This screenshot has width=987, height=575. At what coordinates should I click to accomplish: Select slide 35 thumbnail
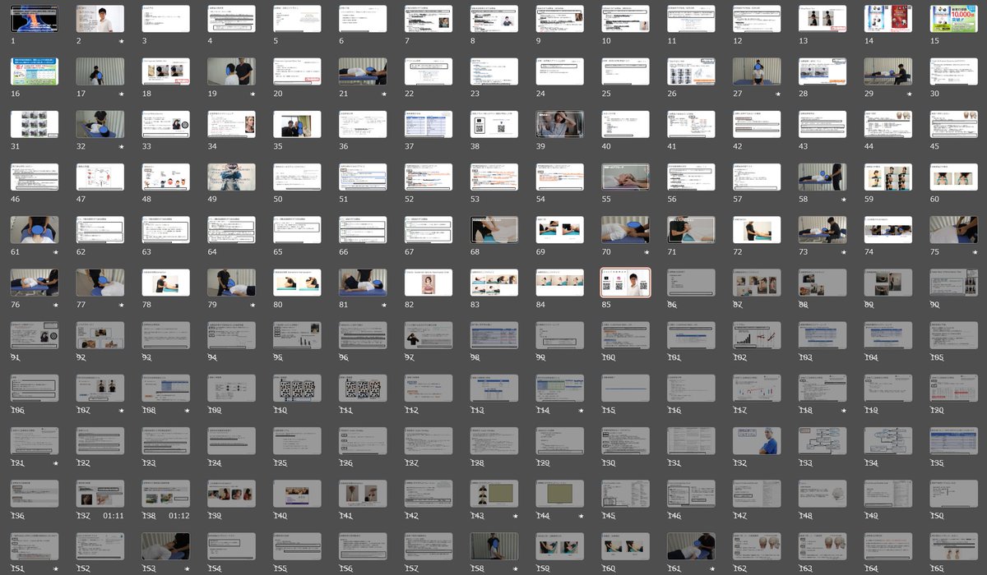297,124
